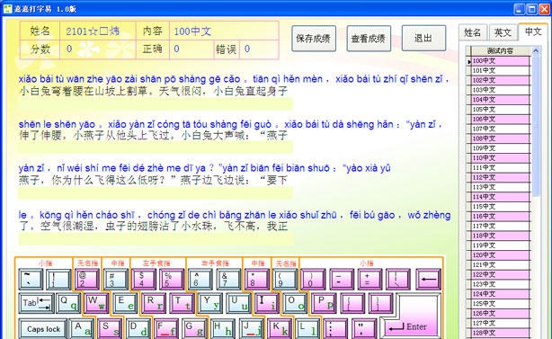Click the list scrollbar up arrow
The image size is (552, 339).
coord(536,51)
